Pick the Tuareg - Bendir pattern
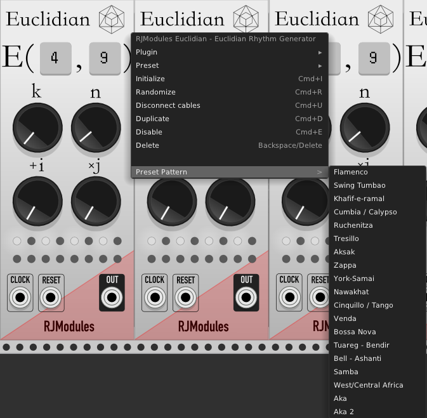The width and height of the screenshot is (427, 418). coord(378,346)
